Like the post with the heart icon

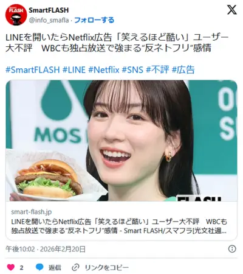point(11,267)
